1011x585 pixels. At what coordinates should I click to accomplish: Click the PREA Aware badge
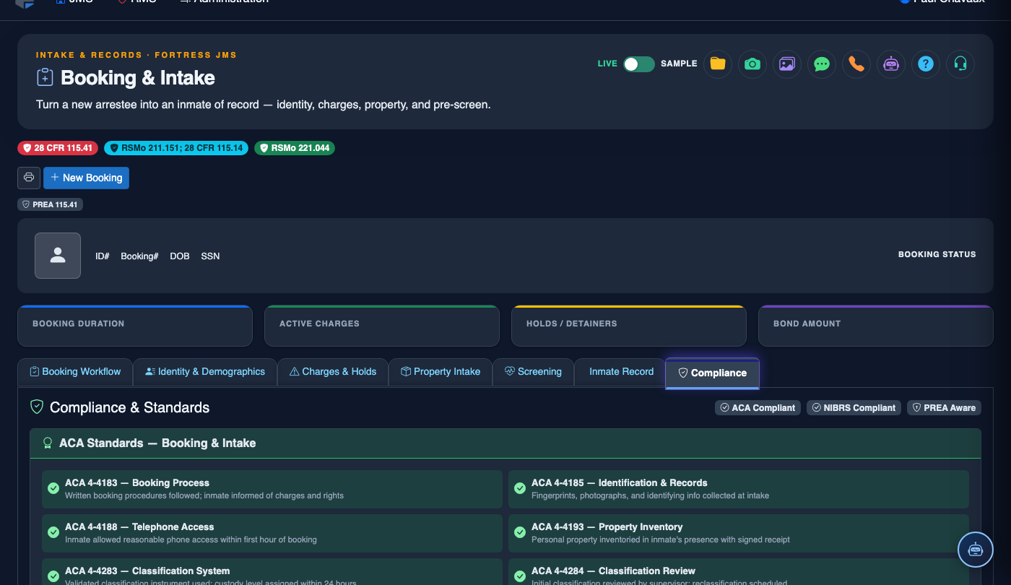click(944, 408)
